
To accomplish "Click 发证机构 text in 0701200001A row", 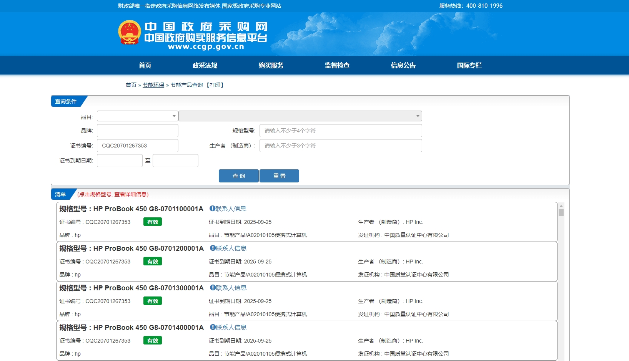I will [x=403, y=275].
